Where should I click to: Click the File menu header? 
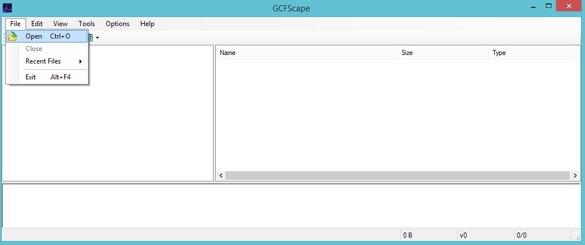(x=15, y=24)
